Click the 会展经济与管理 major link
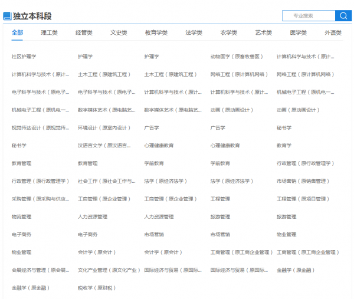This screenshot has height=299, width=354. click(x=40, y=270)
